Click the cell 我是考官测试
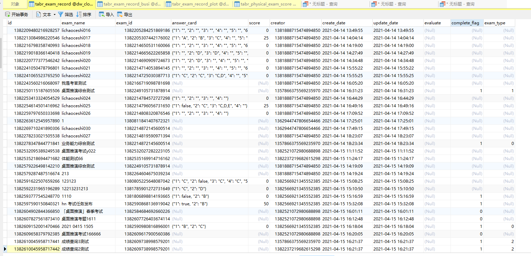 (x=88, y=83)
